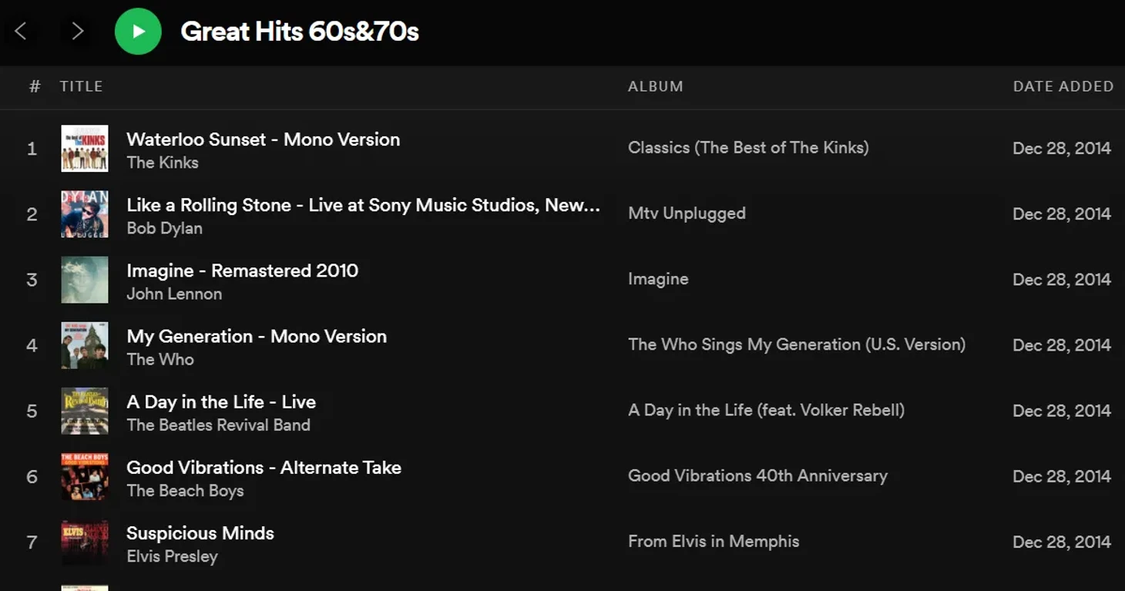Open album A Day in the Life (feat. Volker Rebell)
This screenshot has height=591, width=1125.
(x=766, y=410)
